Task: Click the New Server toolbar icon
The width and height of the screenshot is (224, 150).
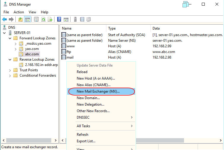Action: pyautogui.click(x=75, y=20)
